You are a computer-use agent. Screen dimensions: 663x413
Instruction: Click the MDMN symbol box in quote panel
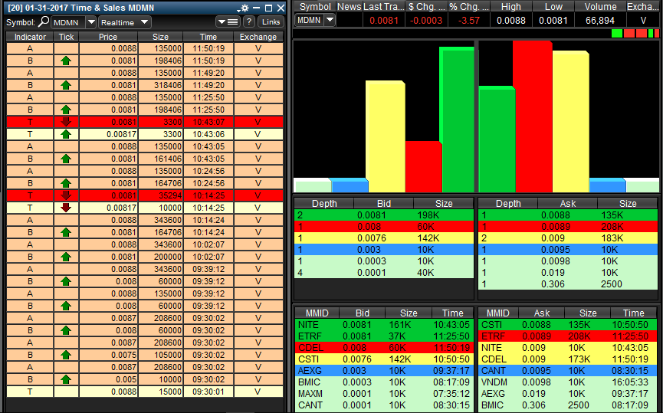[x=309, y=20]
